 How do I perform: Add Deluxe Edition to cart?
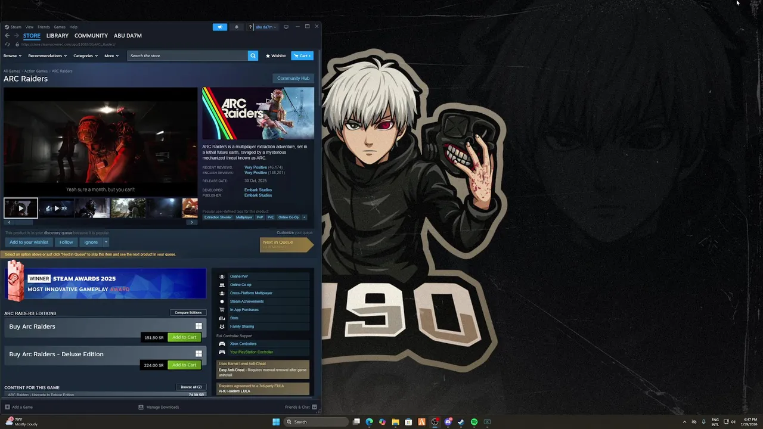click(x=184, y=365)
